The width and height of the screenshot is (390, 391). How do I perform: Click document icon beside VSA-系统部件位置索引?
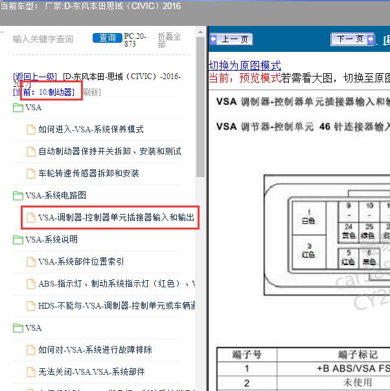coord(31,262)
